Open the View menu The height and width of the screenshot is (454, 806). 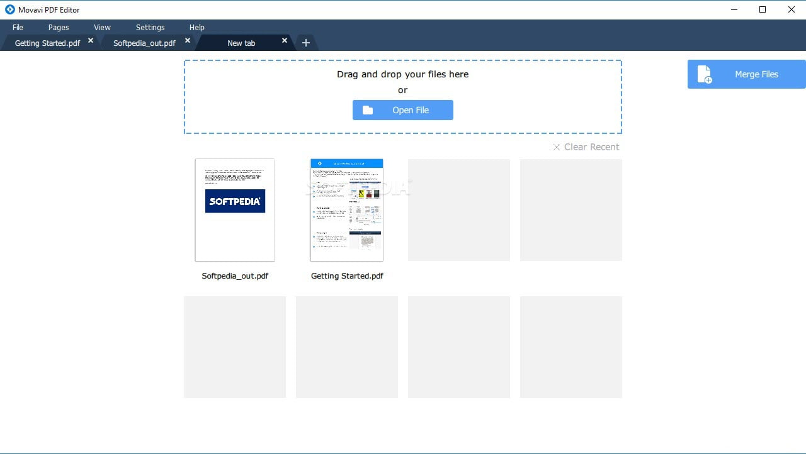pos(102,28)
